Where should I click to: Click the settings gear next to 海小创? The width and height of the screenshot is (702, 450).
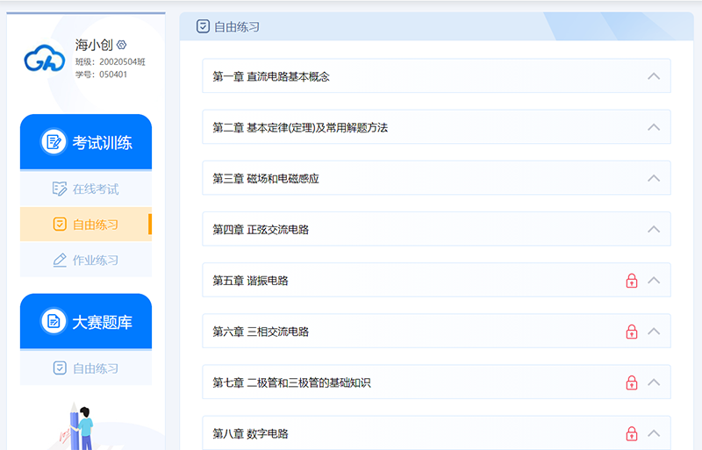(x=122, y=45)
